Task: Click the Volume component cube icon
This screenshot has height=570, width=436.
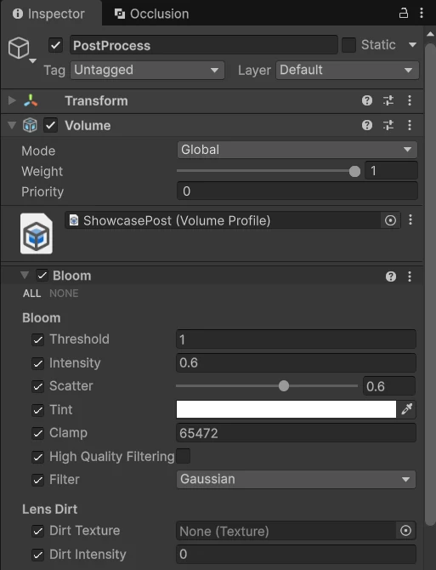Action: coord(30,125)
